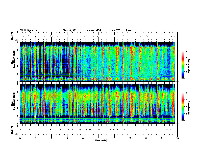
Task: Click the 'station=MOS' header label
Action: click(94, 30)
